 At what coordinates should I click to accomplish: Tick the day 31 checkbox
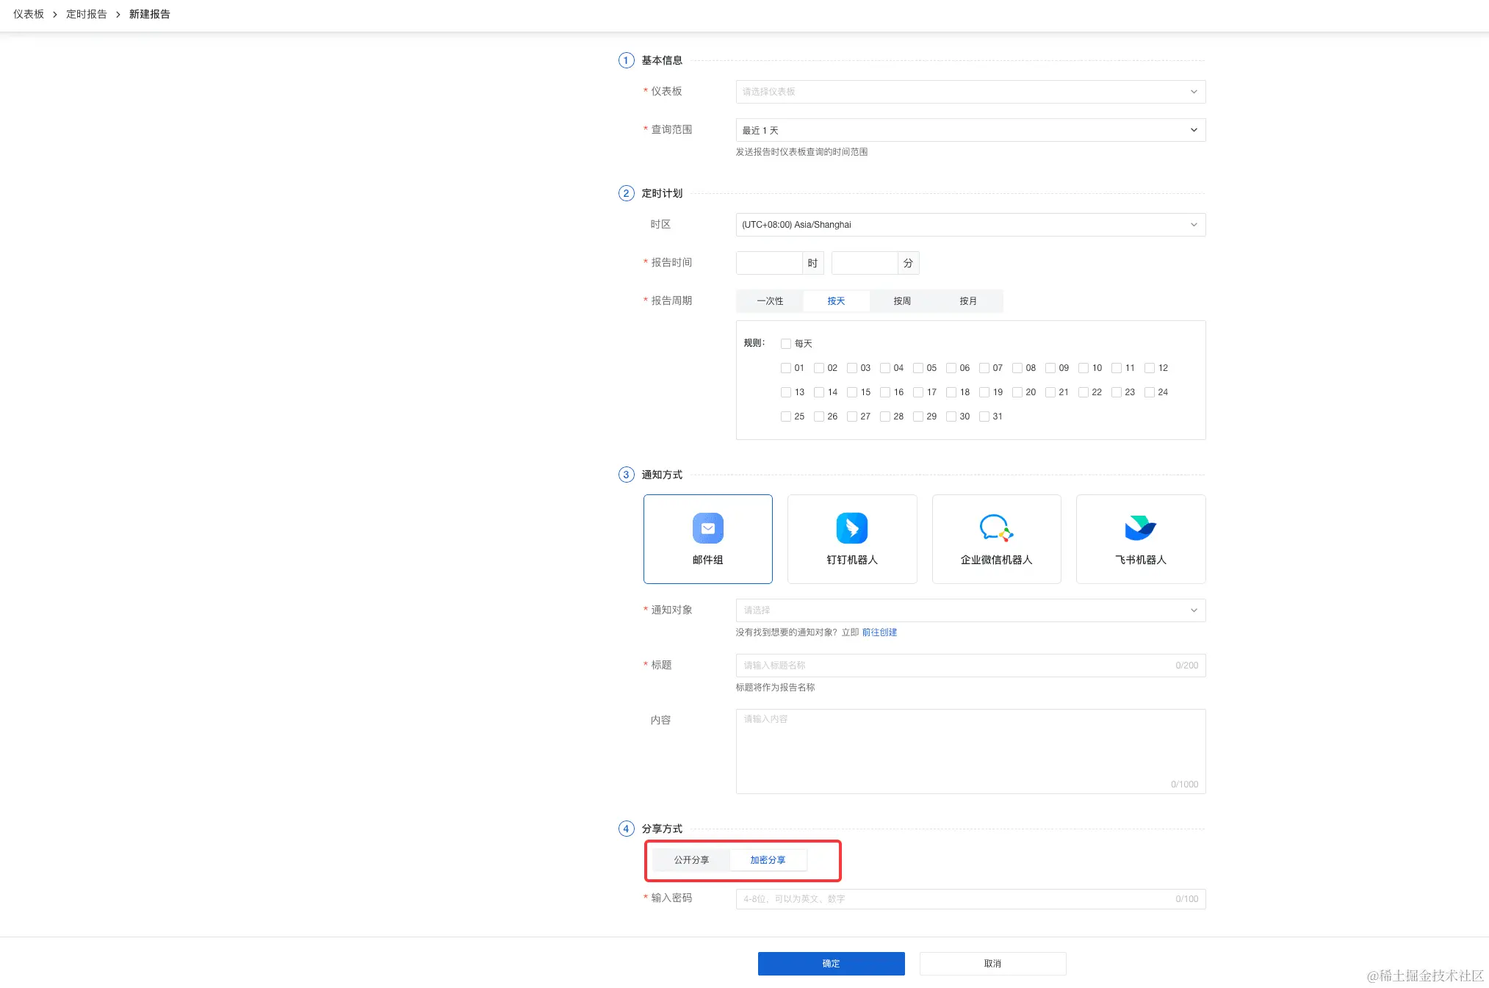tap(984, 417)
